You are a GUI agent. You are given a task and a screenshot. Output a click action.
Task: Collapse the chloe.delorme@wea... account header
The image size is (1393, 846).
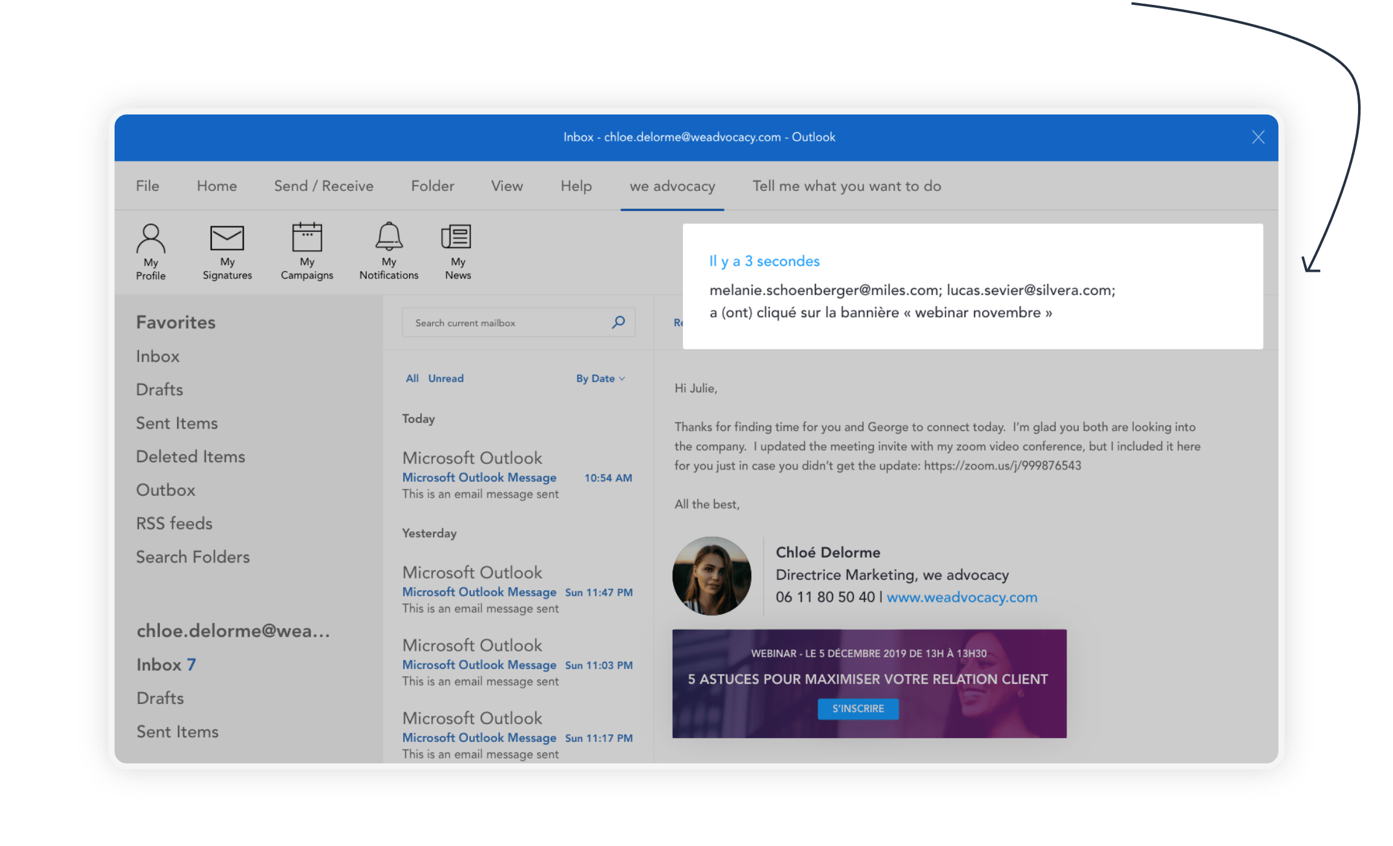pyautogui.click(x=233, y=631)
